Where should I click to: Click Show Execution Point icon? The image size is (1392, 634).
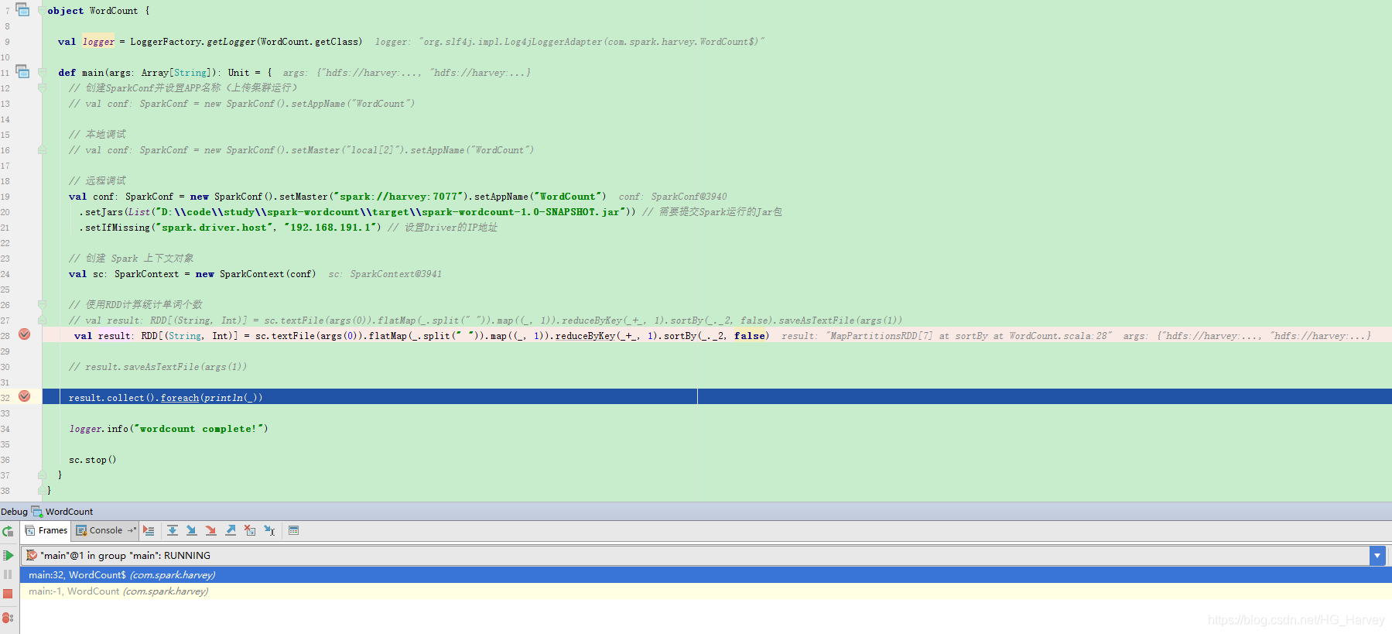click(149, 530)
